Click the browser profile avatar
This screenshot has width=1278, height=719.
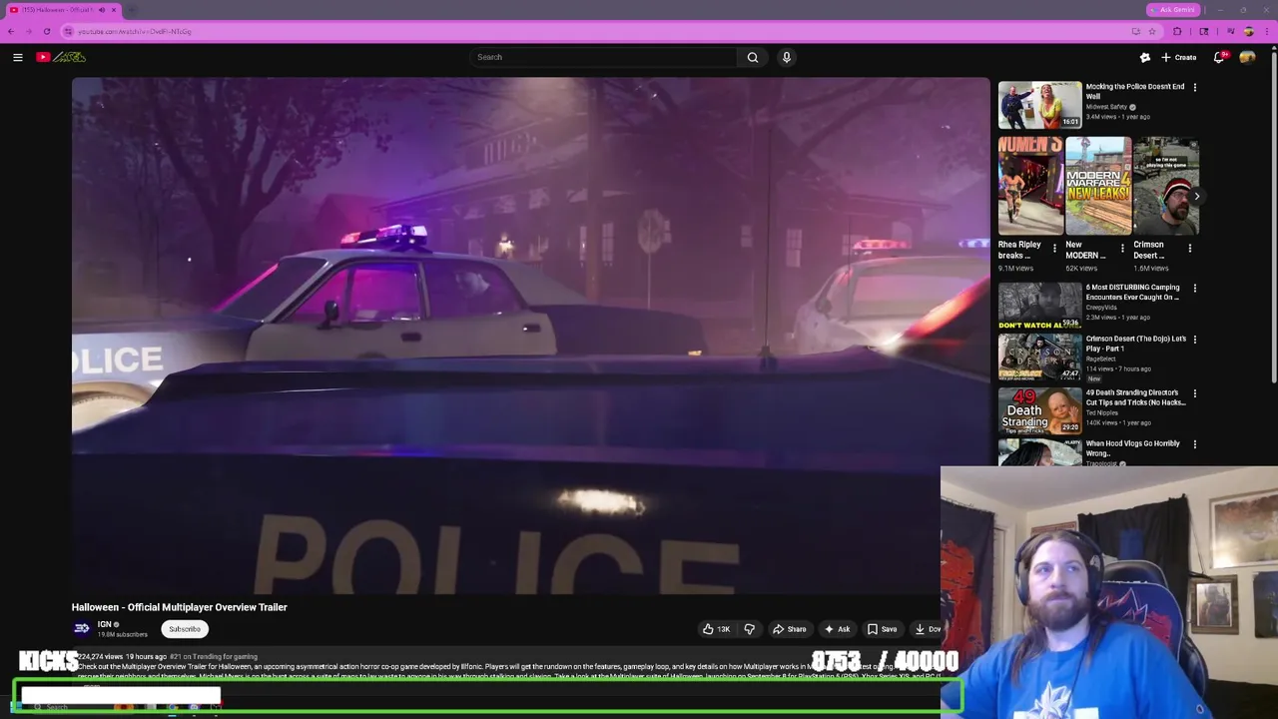point(1248,31)
